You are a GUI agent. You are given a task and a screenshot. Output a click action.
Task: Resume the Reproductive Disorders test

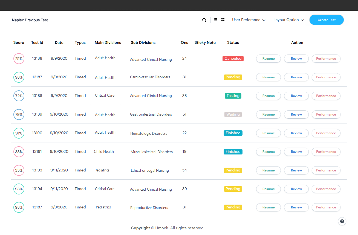268,207
